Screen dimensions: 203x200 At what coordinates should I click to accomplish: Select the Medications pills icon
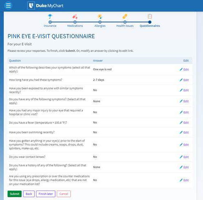coord(75,16)
